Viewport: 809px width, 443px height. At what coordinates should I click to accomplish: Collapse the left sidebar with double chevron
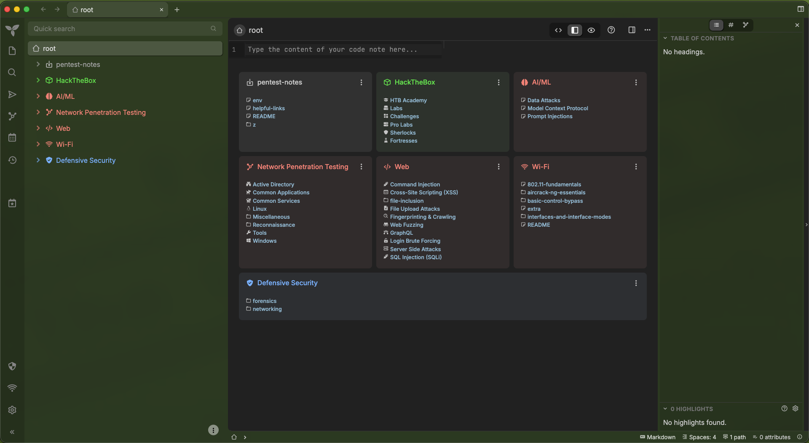(x=12, y=432)
